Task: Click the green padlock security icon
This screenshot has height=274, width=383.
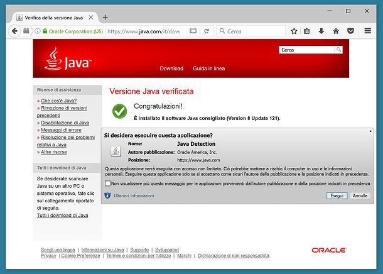Action: tap(45, 31)
